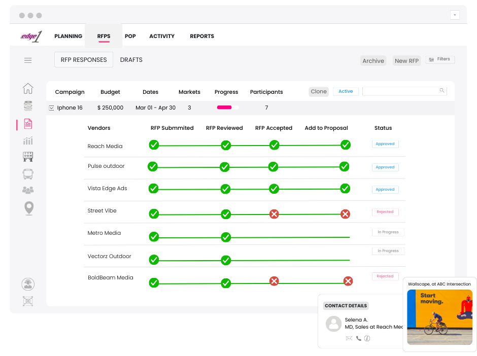This screenshot has width=477, height=356.
Task: Click the email envelope icon for Selena A.
Action: [349, 338]
